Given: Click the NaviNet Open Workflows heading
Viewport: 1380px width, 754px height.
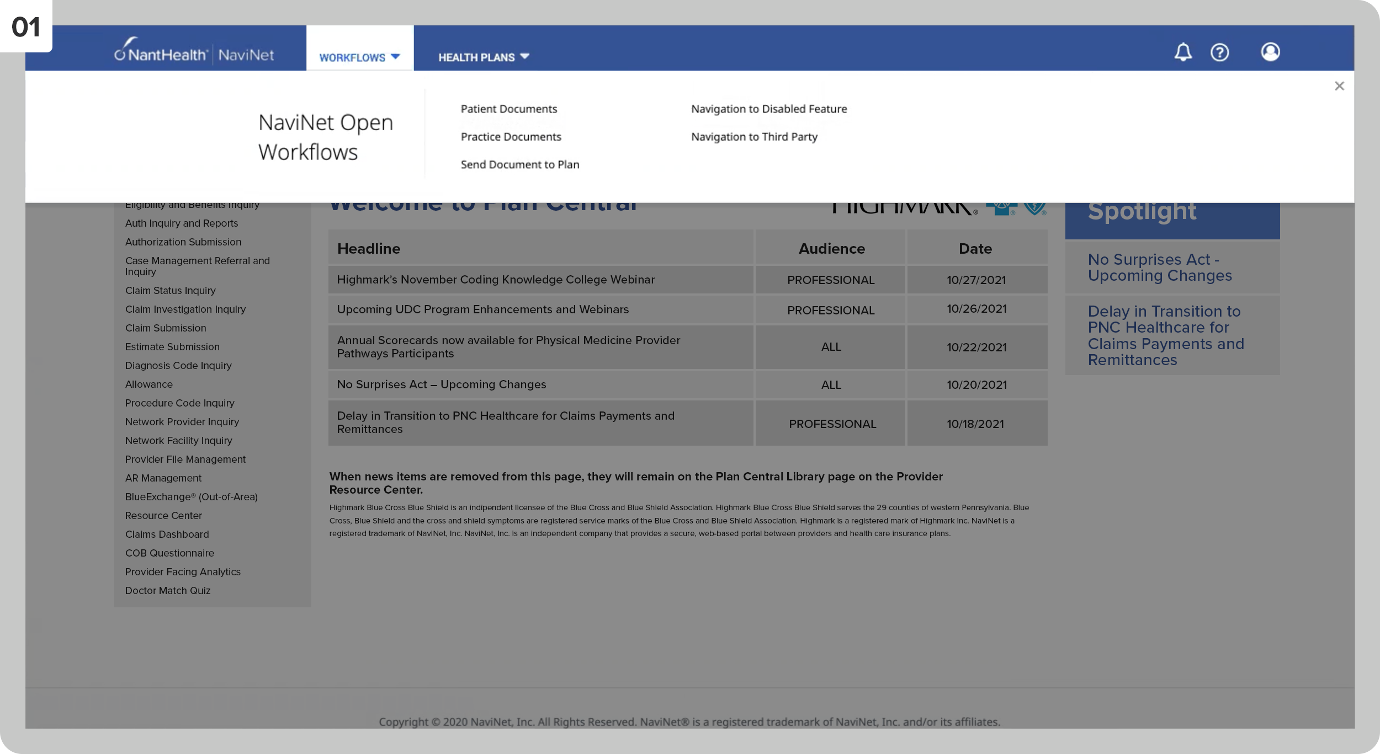Looking at the screenshot, I should (326, 137).
